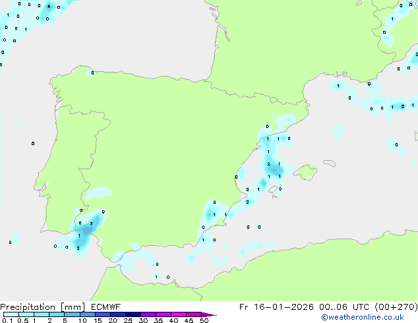This screenshot has height=323, width=418.
Task: Pick the legend swatch between 10 and 15
Action: [87, 314]
